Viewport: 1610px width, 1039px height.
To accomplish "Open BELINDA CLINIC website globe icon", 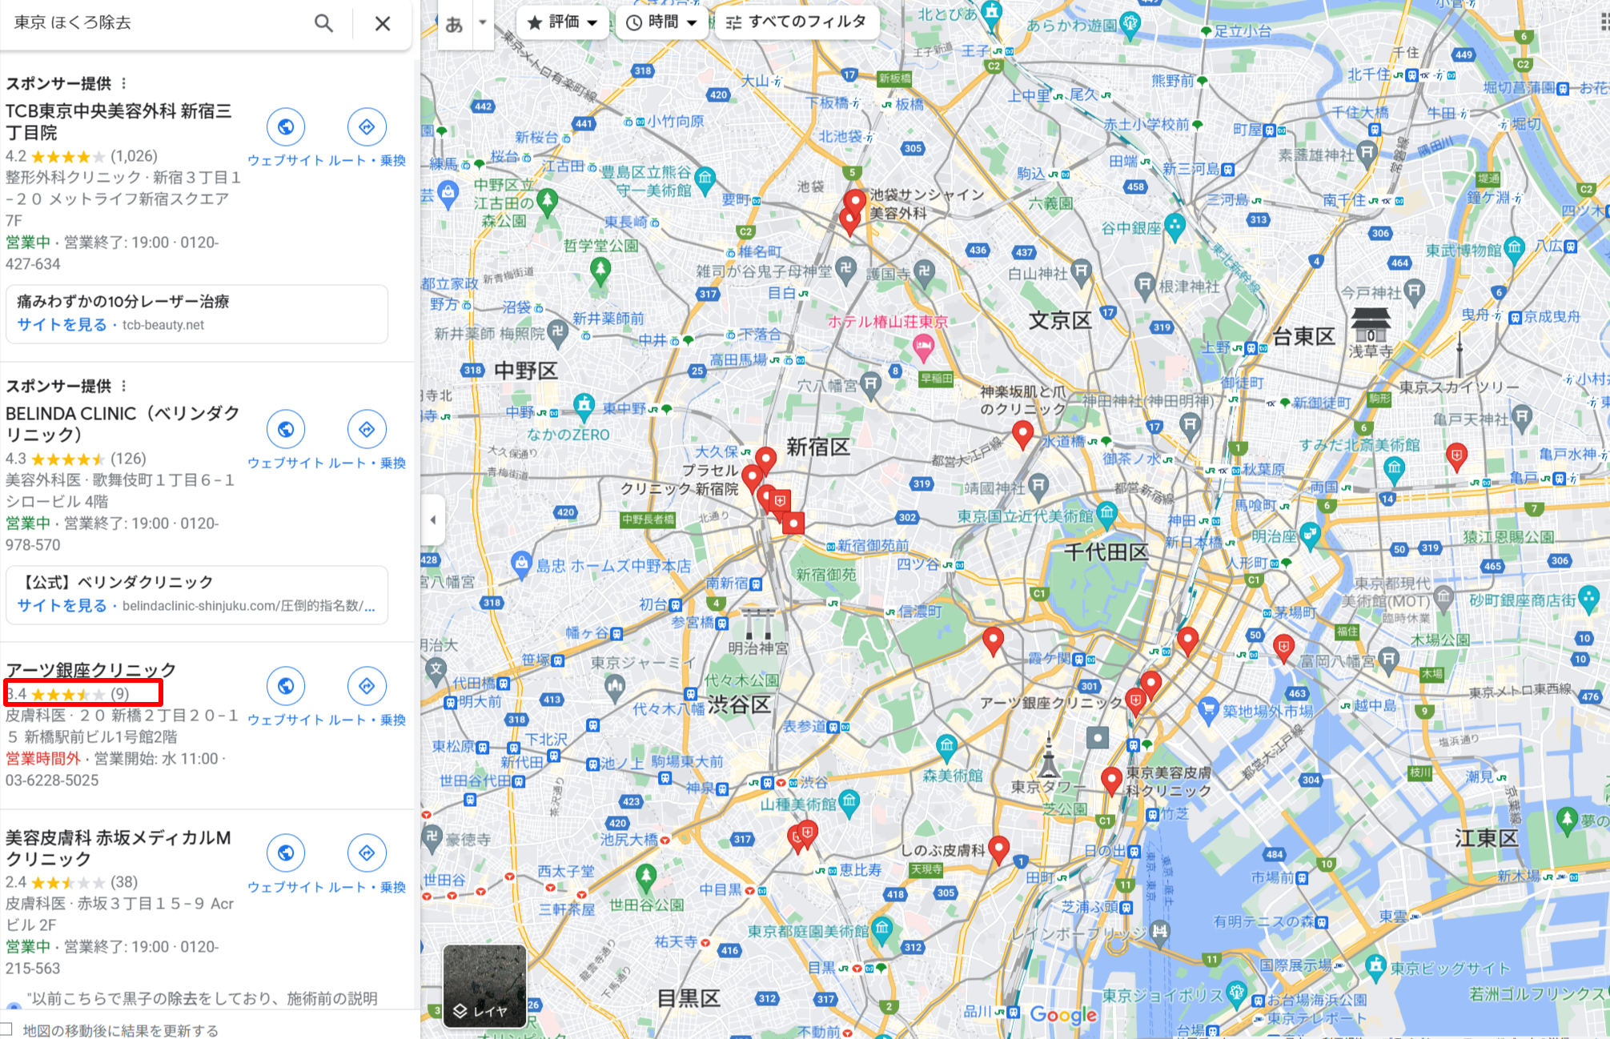I will point(286,429).
